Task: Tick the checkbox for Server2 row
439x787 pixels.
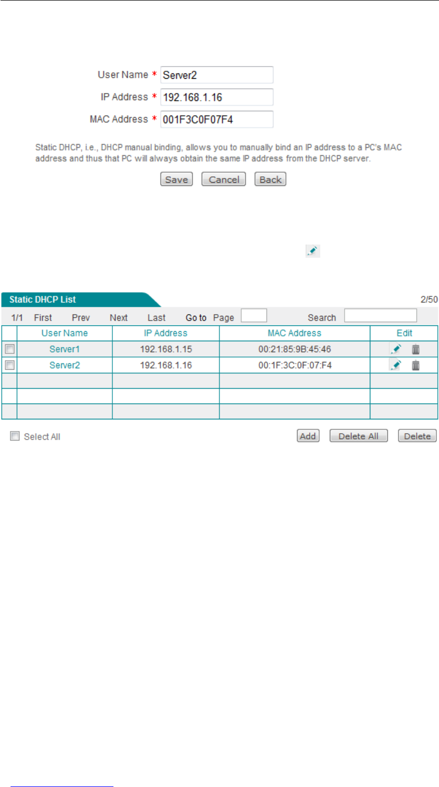Action: 9,364
